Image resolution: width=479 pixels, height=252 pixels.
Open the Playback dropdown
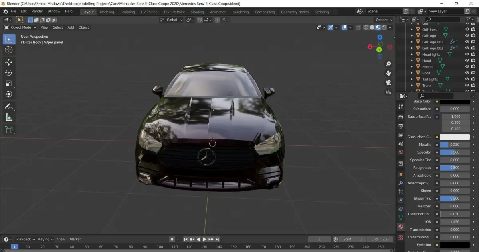point(25,239)
